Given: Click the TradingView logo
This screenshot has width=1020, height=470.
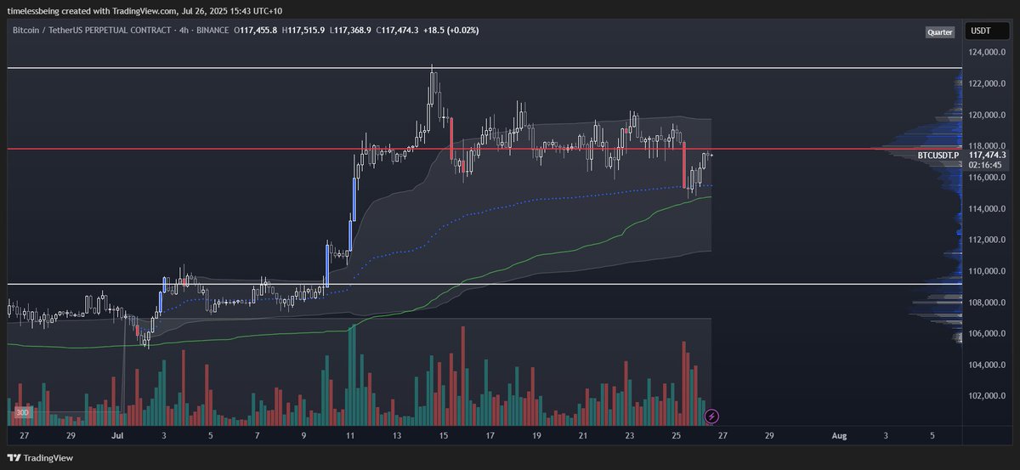Looking at the screenshot, I should point(40,457).
